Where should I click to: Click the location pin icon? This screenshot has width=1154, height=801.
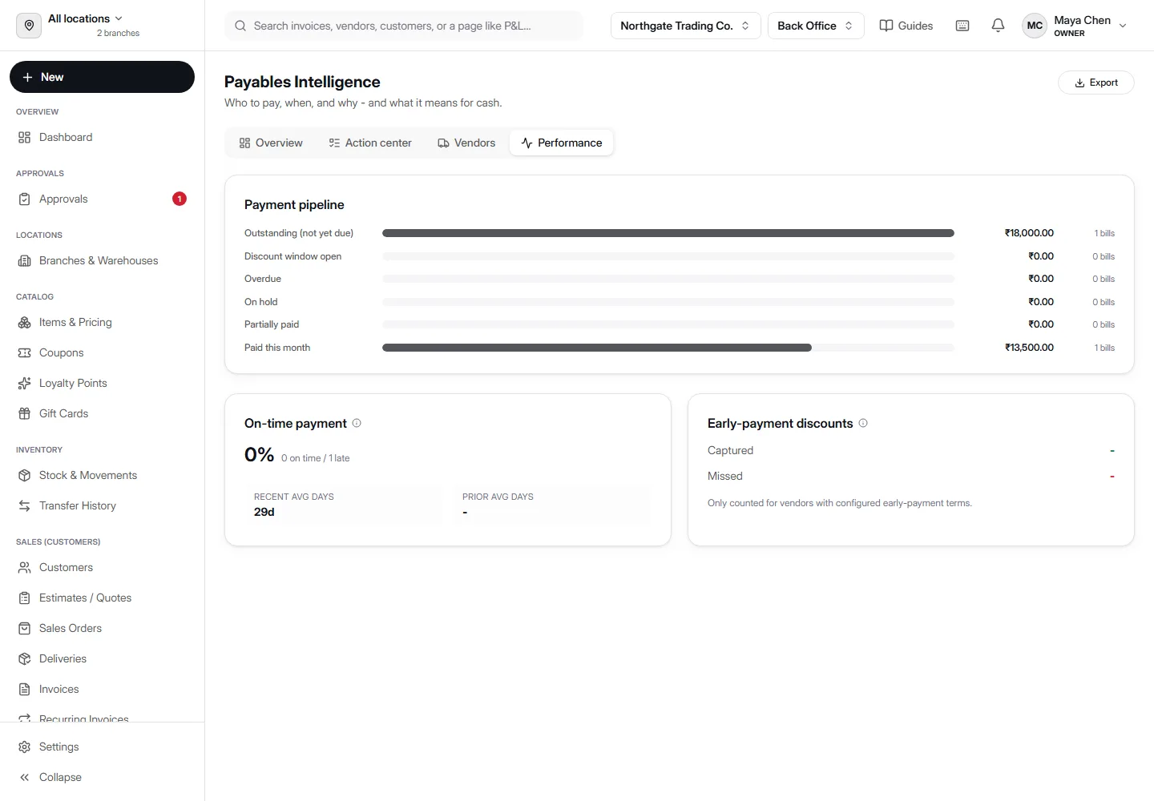pyautogui.click(x=29, y=26)
